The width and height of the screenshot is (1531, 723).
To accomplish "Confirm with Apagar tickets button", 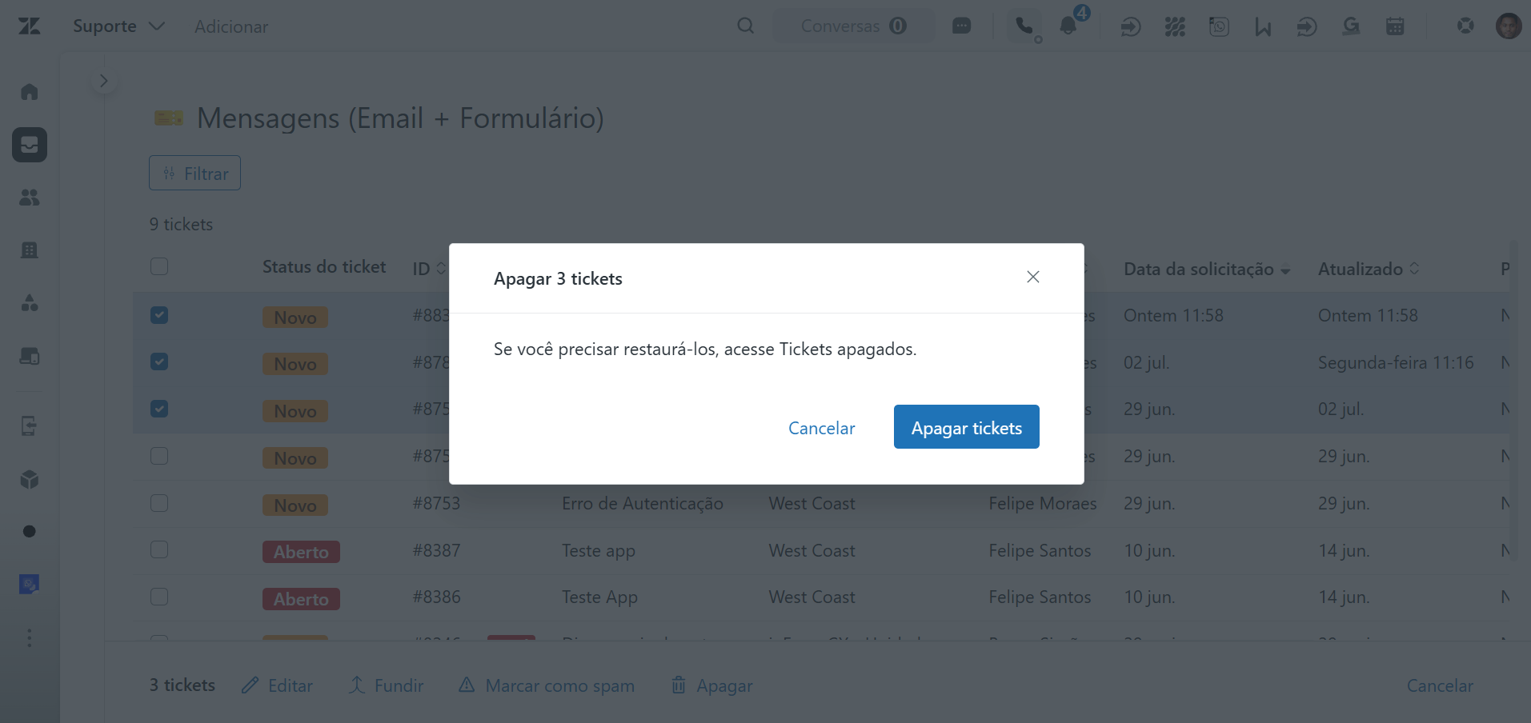I will tap(966, 427).
